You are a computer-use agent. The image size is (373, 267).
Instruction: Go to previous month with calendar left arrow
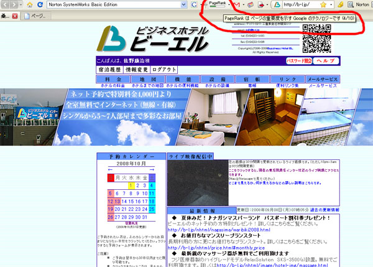click(110, 169)
